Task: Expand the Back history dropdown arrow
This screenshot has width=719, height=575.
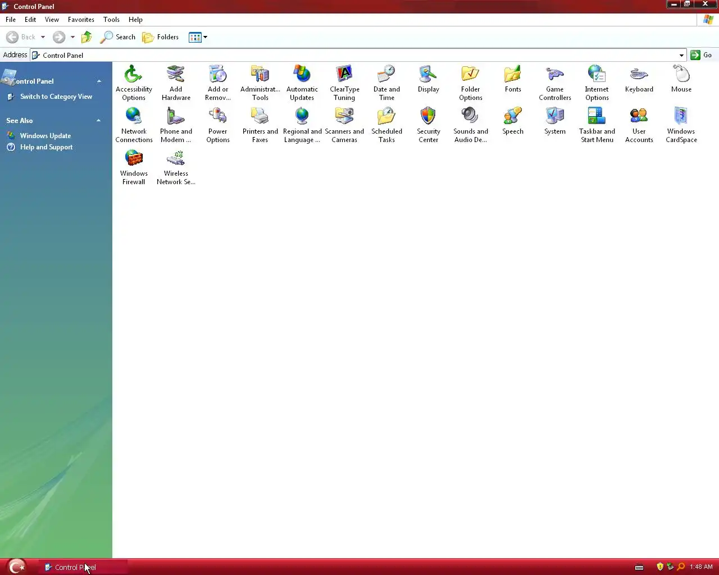Action: click(x=43, y=37)
